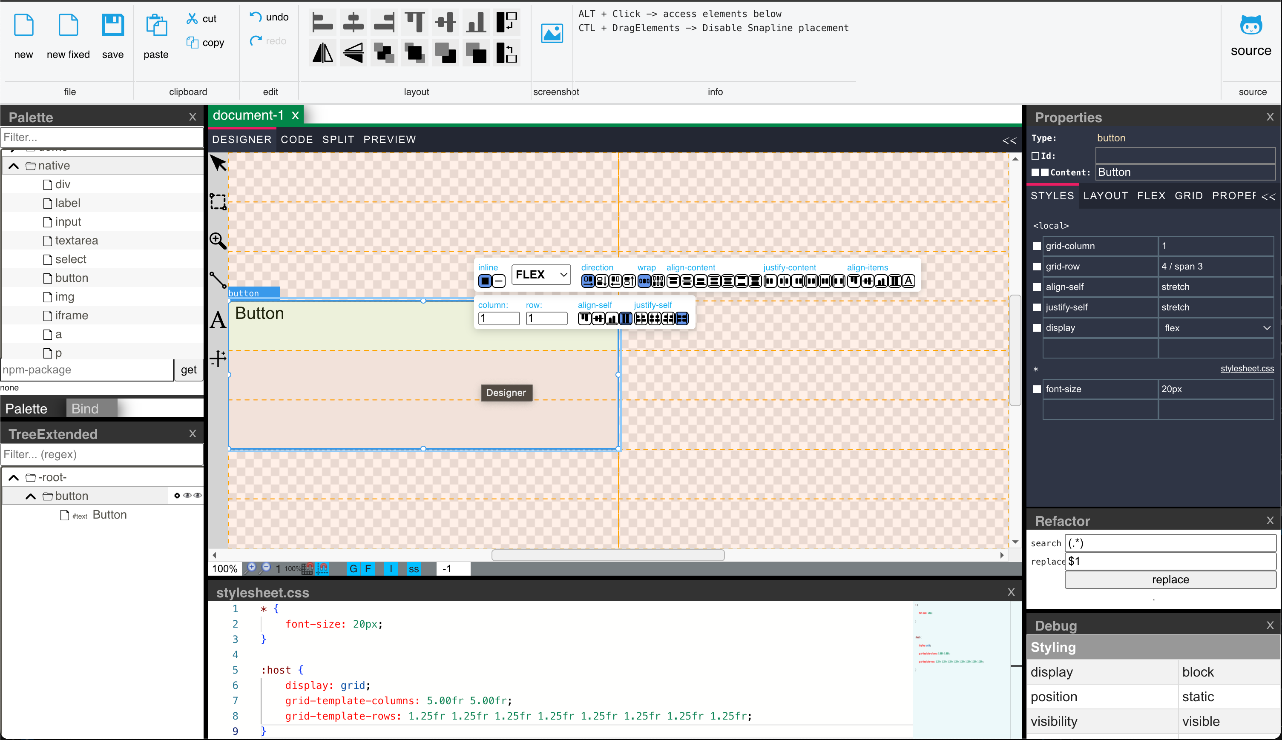Click the screenshot image icon in ribbon
Viewport: 1282px width, 740px height.
[552, 34]
